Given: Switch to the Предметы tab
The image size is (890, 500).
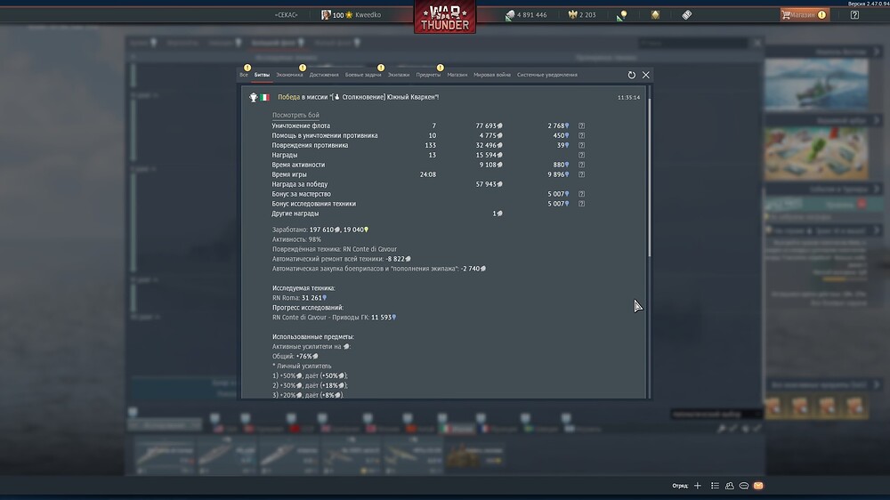Looking at the screenshot, I should [428, 75].
